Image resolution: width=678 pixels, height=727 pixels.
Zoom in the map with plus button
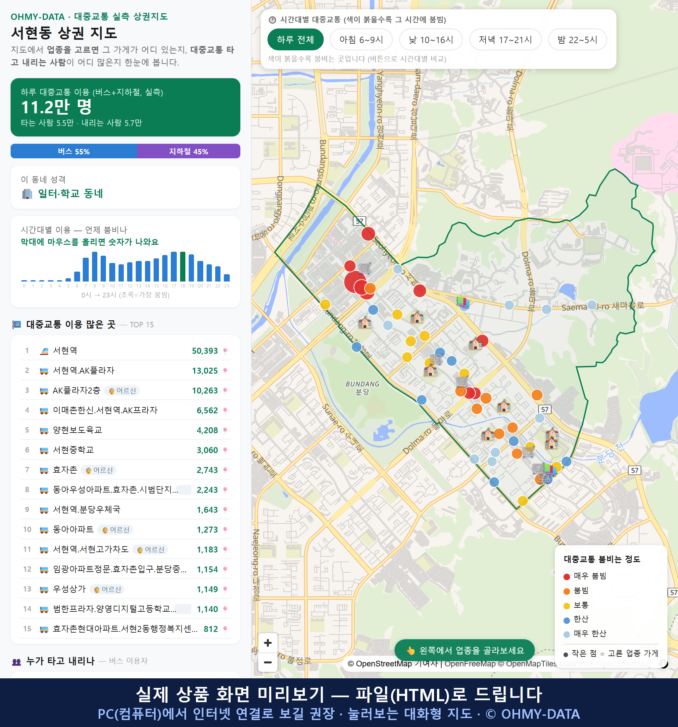268,643
